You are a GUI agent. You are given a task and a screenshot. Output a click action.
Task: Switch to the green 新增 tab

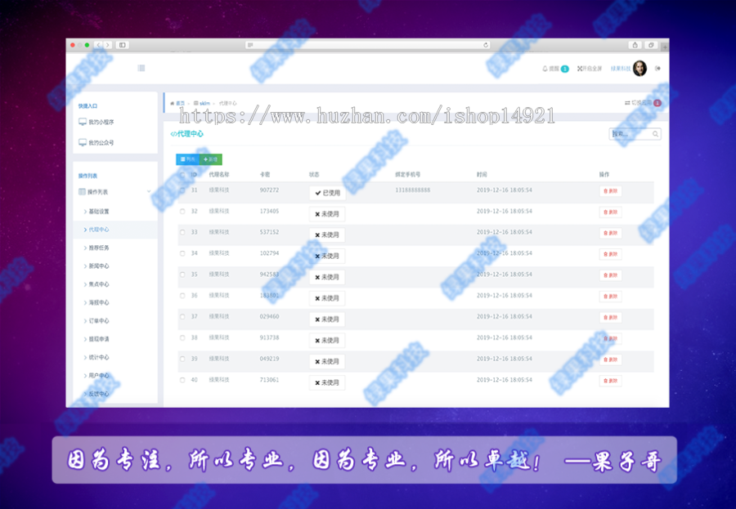tap(211, 159)
